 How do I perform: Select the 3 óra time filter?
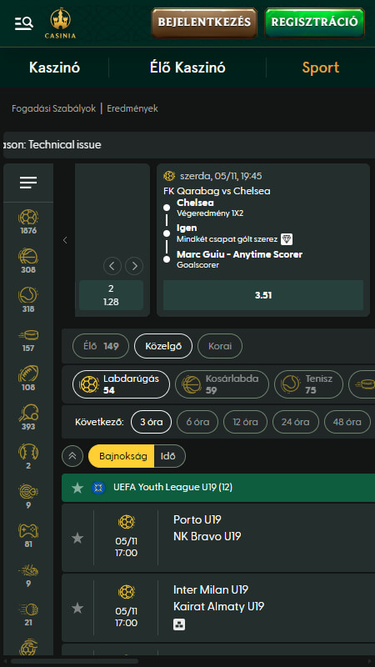(151, 422)
